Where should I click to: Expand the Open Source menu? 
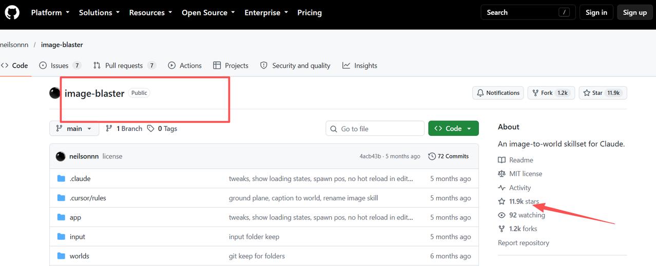point(208,12)
